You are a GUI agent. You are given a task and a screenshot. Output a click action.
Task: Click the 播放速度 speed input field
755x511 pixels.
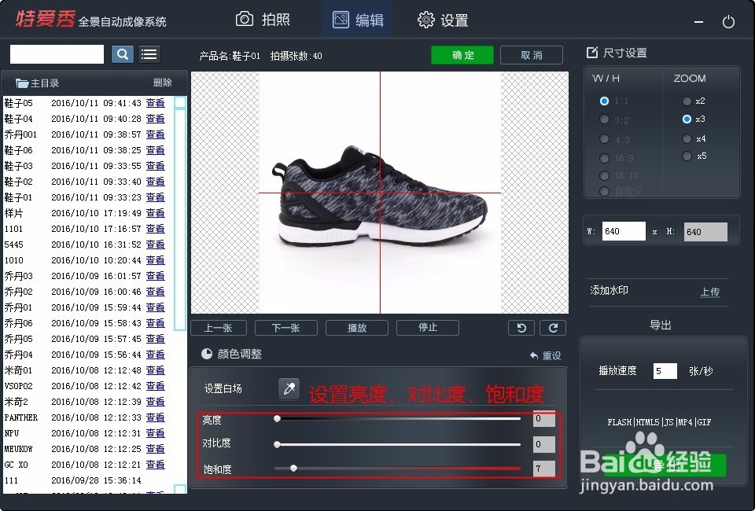665,371
